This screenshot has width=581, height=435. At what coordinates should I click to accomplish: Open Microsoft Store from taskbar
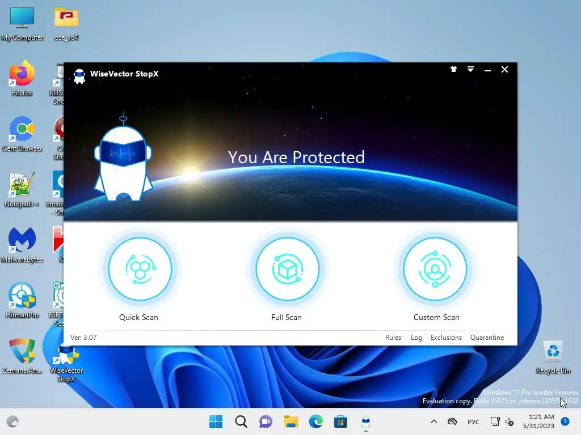point(340,421)
